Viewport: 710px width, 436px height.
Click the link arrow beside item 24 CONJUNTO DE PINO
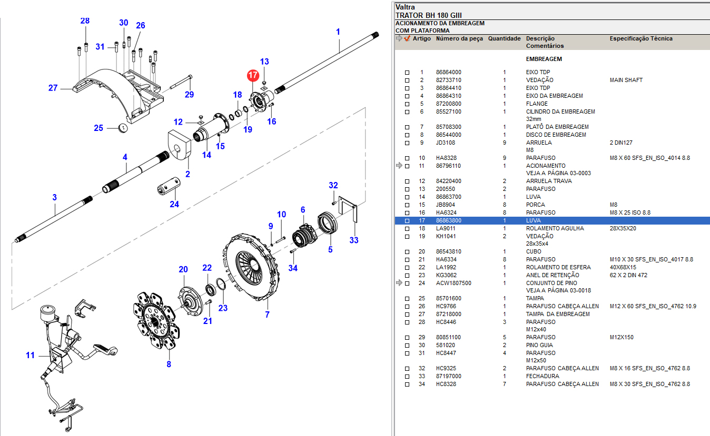pos(399,283)
